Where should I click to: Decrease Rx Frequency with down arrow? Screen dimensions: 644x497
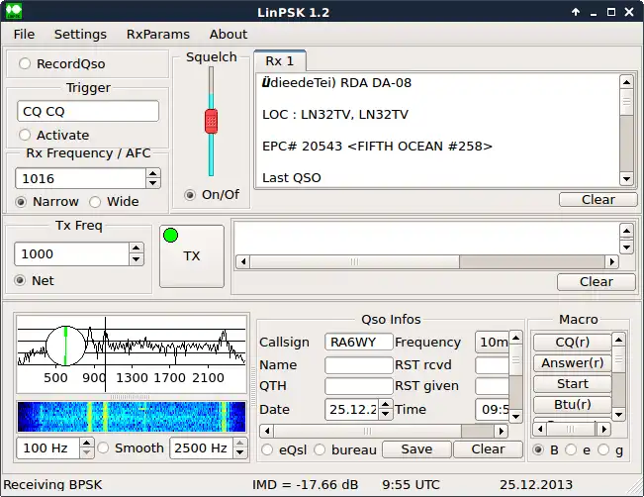(x=153, y=184)
